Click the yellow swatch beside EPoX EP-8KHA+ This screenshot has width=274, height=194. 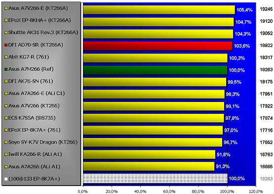pyautogui.click(x=6, y=21)
